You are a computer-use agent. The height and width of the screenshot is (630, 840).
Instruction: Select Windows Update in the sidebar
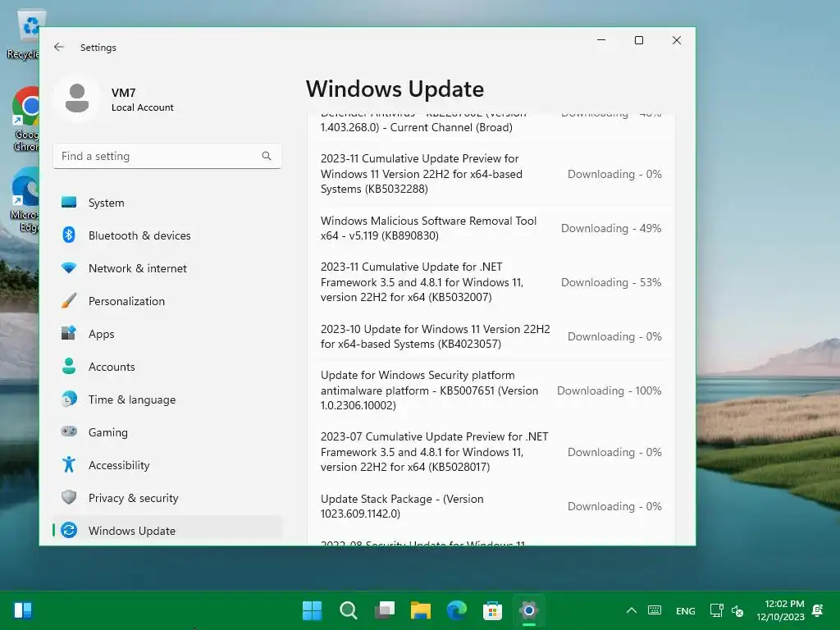167,531
